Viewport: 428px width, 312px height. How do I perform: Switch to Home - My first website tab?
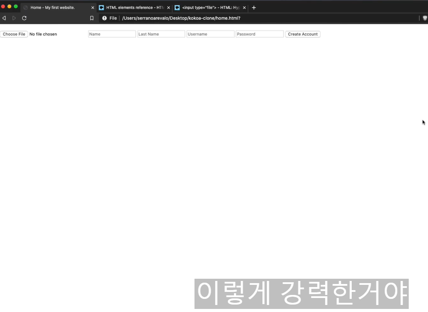tap(58, 7)
